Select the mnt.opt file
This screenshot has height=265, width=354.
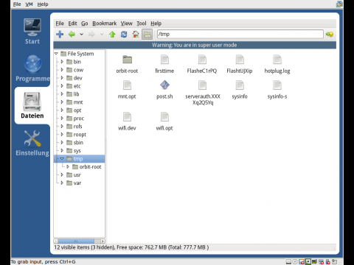point(127,90)
